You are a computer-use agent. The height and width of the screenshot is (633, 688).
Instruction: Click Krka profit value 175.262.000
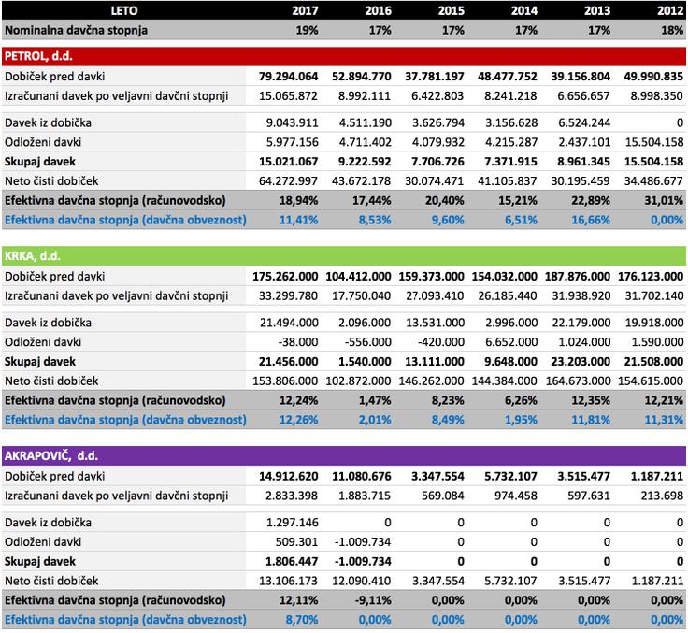(285, 276)
